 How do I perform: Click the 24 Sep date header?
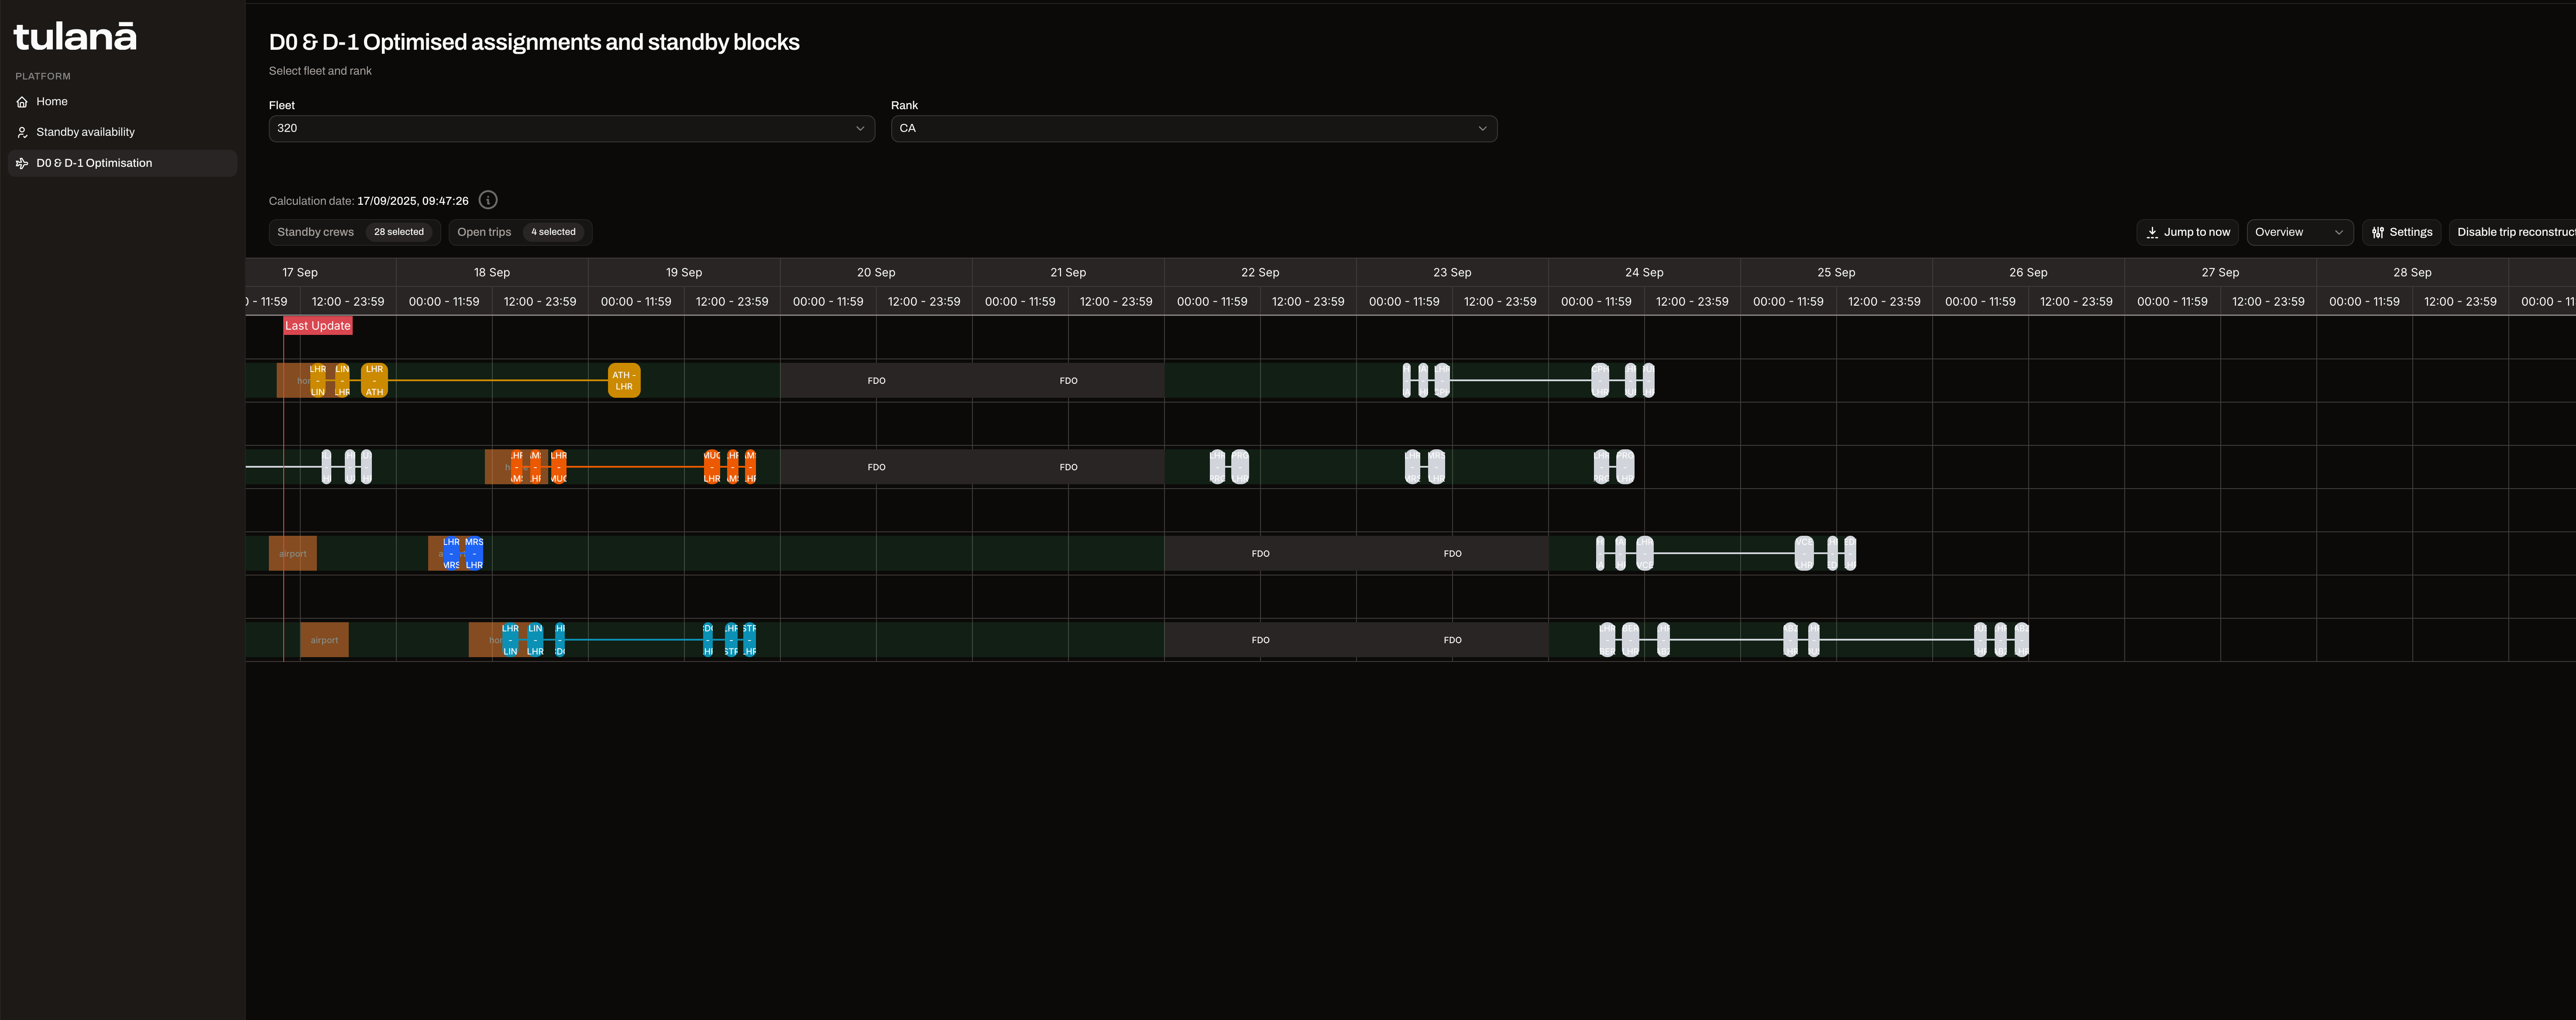click(x=1644, y=272)
